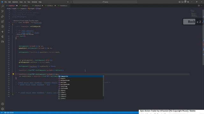Toggle the primary side bar

pyautogui.click(x=179, y=2)
